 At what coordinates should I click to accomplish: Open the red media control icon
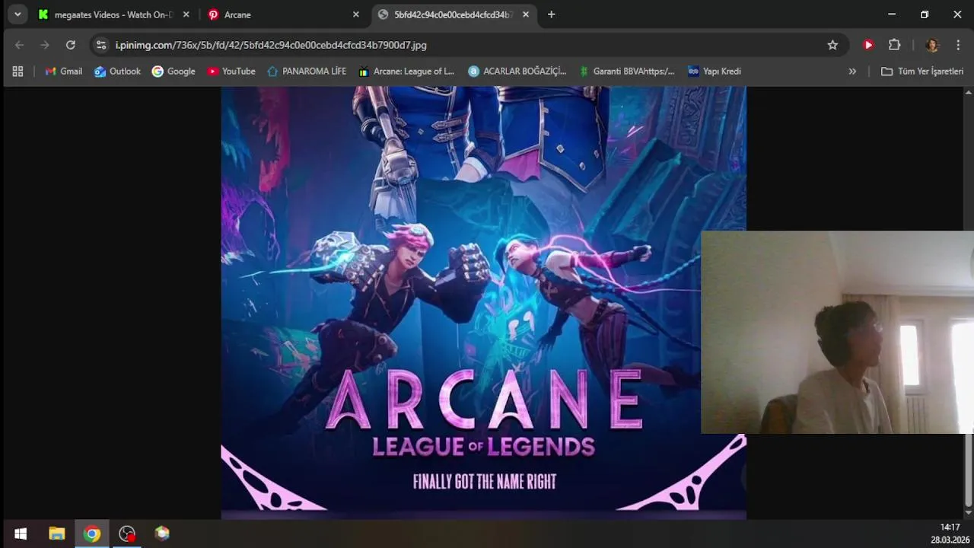pyautogui.click(x=868, y=45)
